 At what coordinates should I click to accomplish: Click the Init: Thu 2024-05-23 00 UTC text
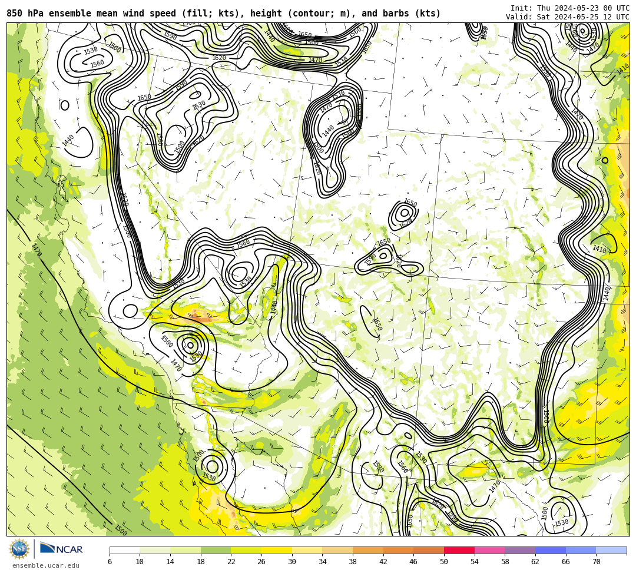pos(570,8)
